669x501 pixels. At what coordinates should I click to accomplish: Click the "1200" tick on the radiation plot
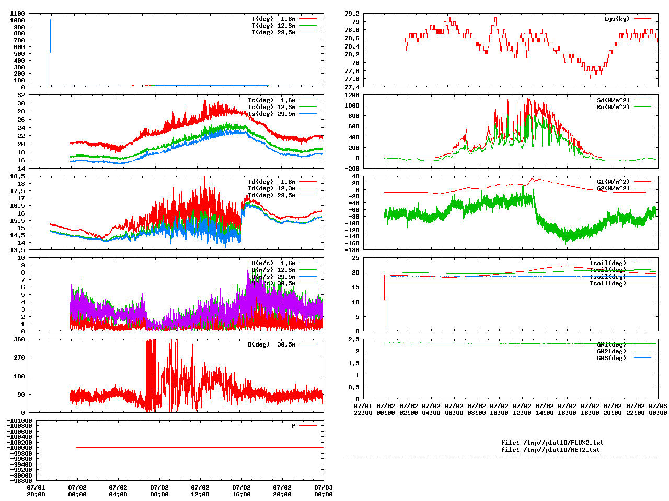pos(352,95)
